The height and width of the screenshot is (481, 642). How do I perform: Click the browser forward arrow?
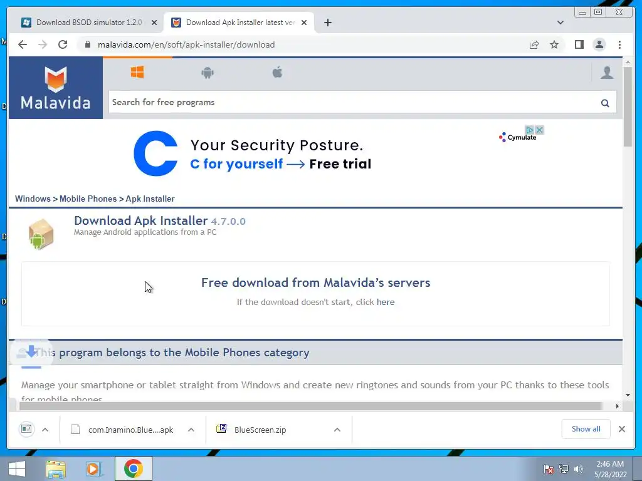tap(43, 44)
